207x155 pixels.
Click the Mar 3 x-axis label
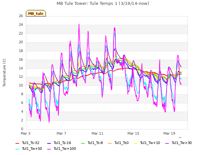pyautogui.click(x=26, y=133)
